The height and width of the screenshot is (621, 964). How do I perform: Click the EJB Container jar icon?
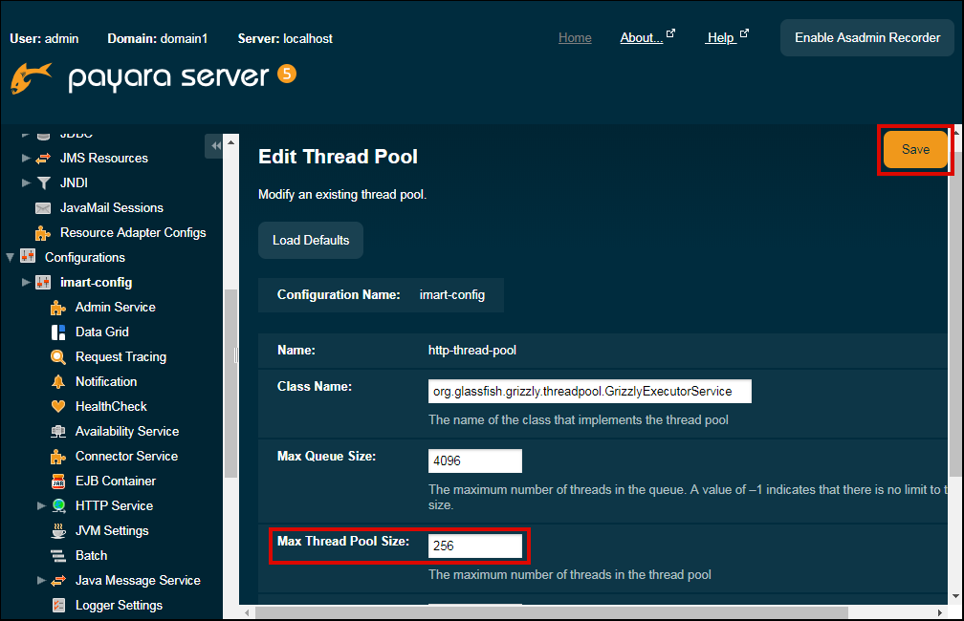click(x=57, y=482)
